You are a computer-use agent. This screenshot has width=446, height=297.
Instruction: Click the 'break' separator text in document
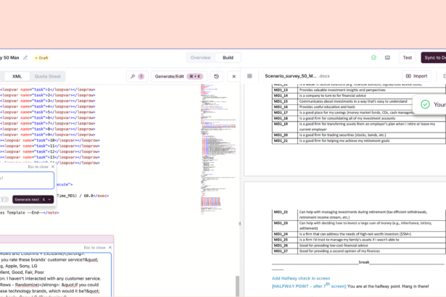(364, 262)
